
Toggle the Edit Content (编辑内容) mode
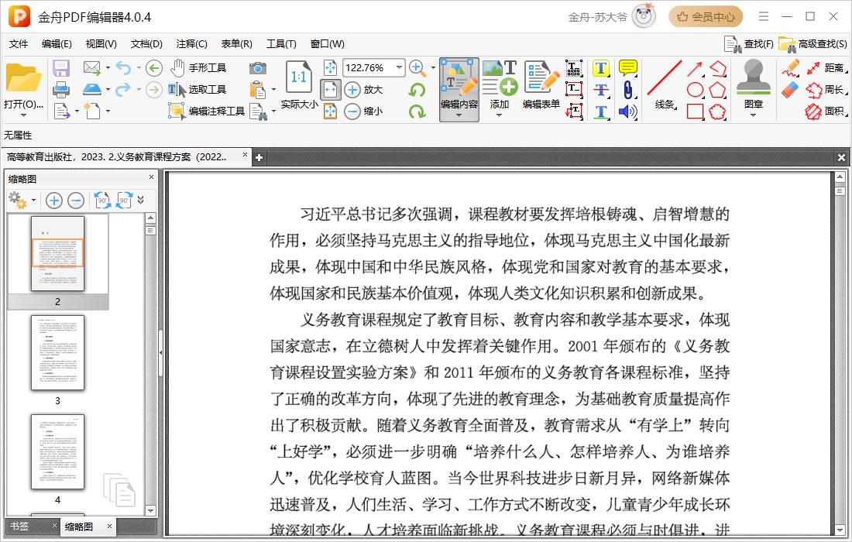tap(459, 89)
